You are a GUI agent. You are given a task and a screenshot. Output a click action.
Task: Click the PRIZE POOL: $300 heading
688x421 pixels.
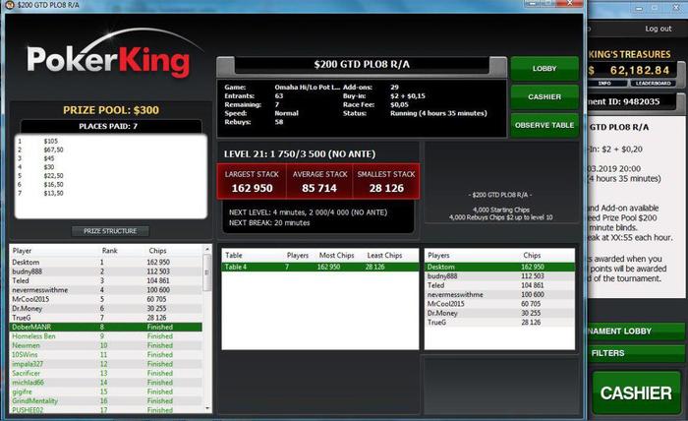[111, 110]
